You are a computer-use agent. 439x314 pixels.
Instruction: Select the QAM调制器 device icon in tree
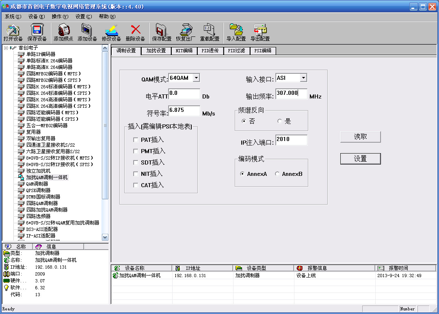[x=21, y=184]
